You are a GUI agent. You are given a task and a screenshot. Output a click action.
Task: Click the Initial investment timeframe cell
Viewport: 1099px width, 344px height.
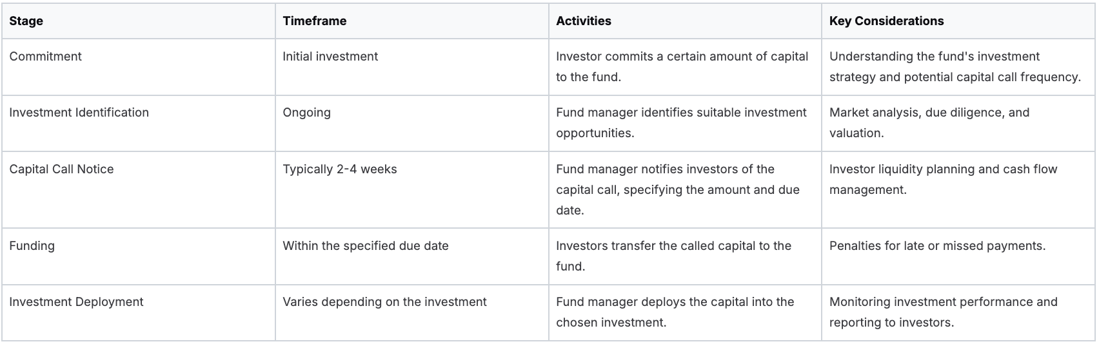coord(330,57)
